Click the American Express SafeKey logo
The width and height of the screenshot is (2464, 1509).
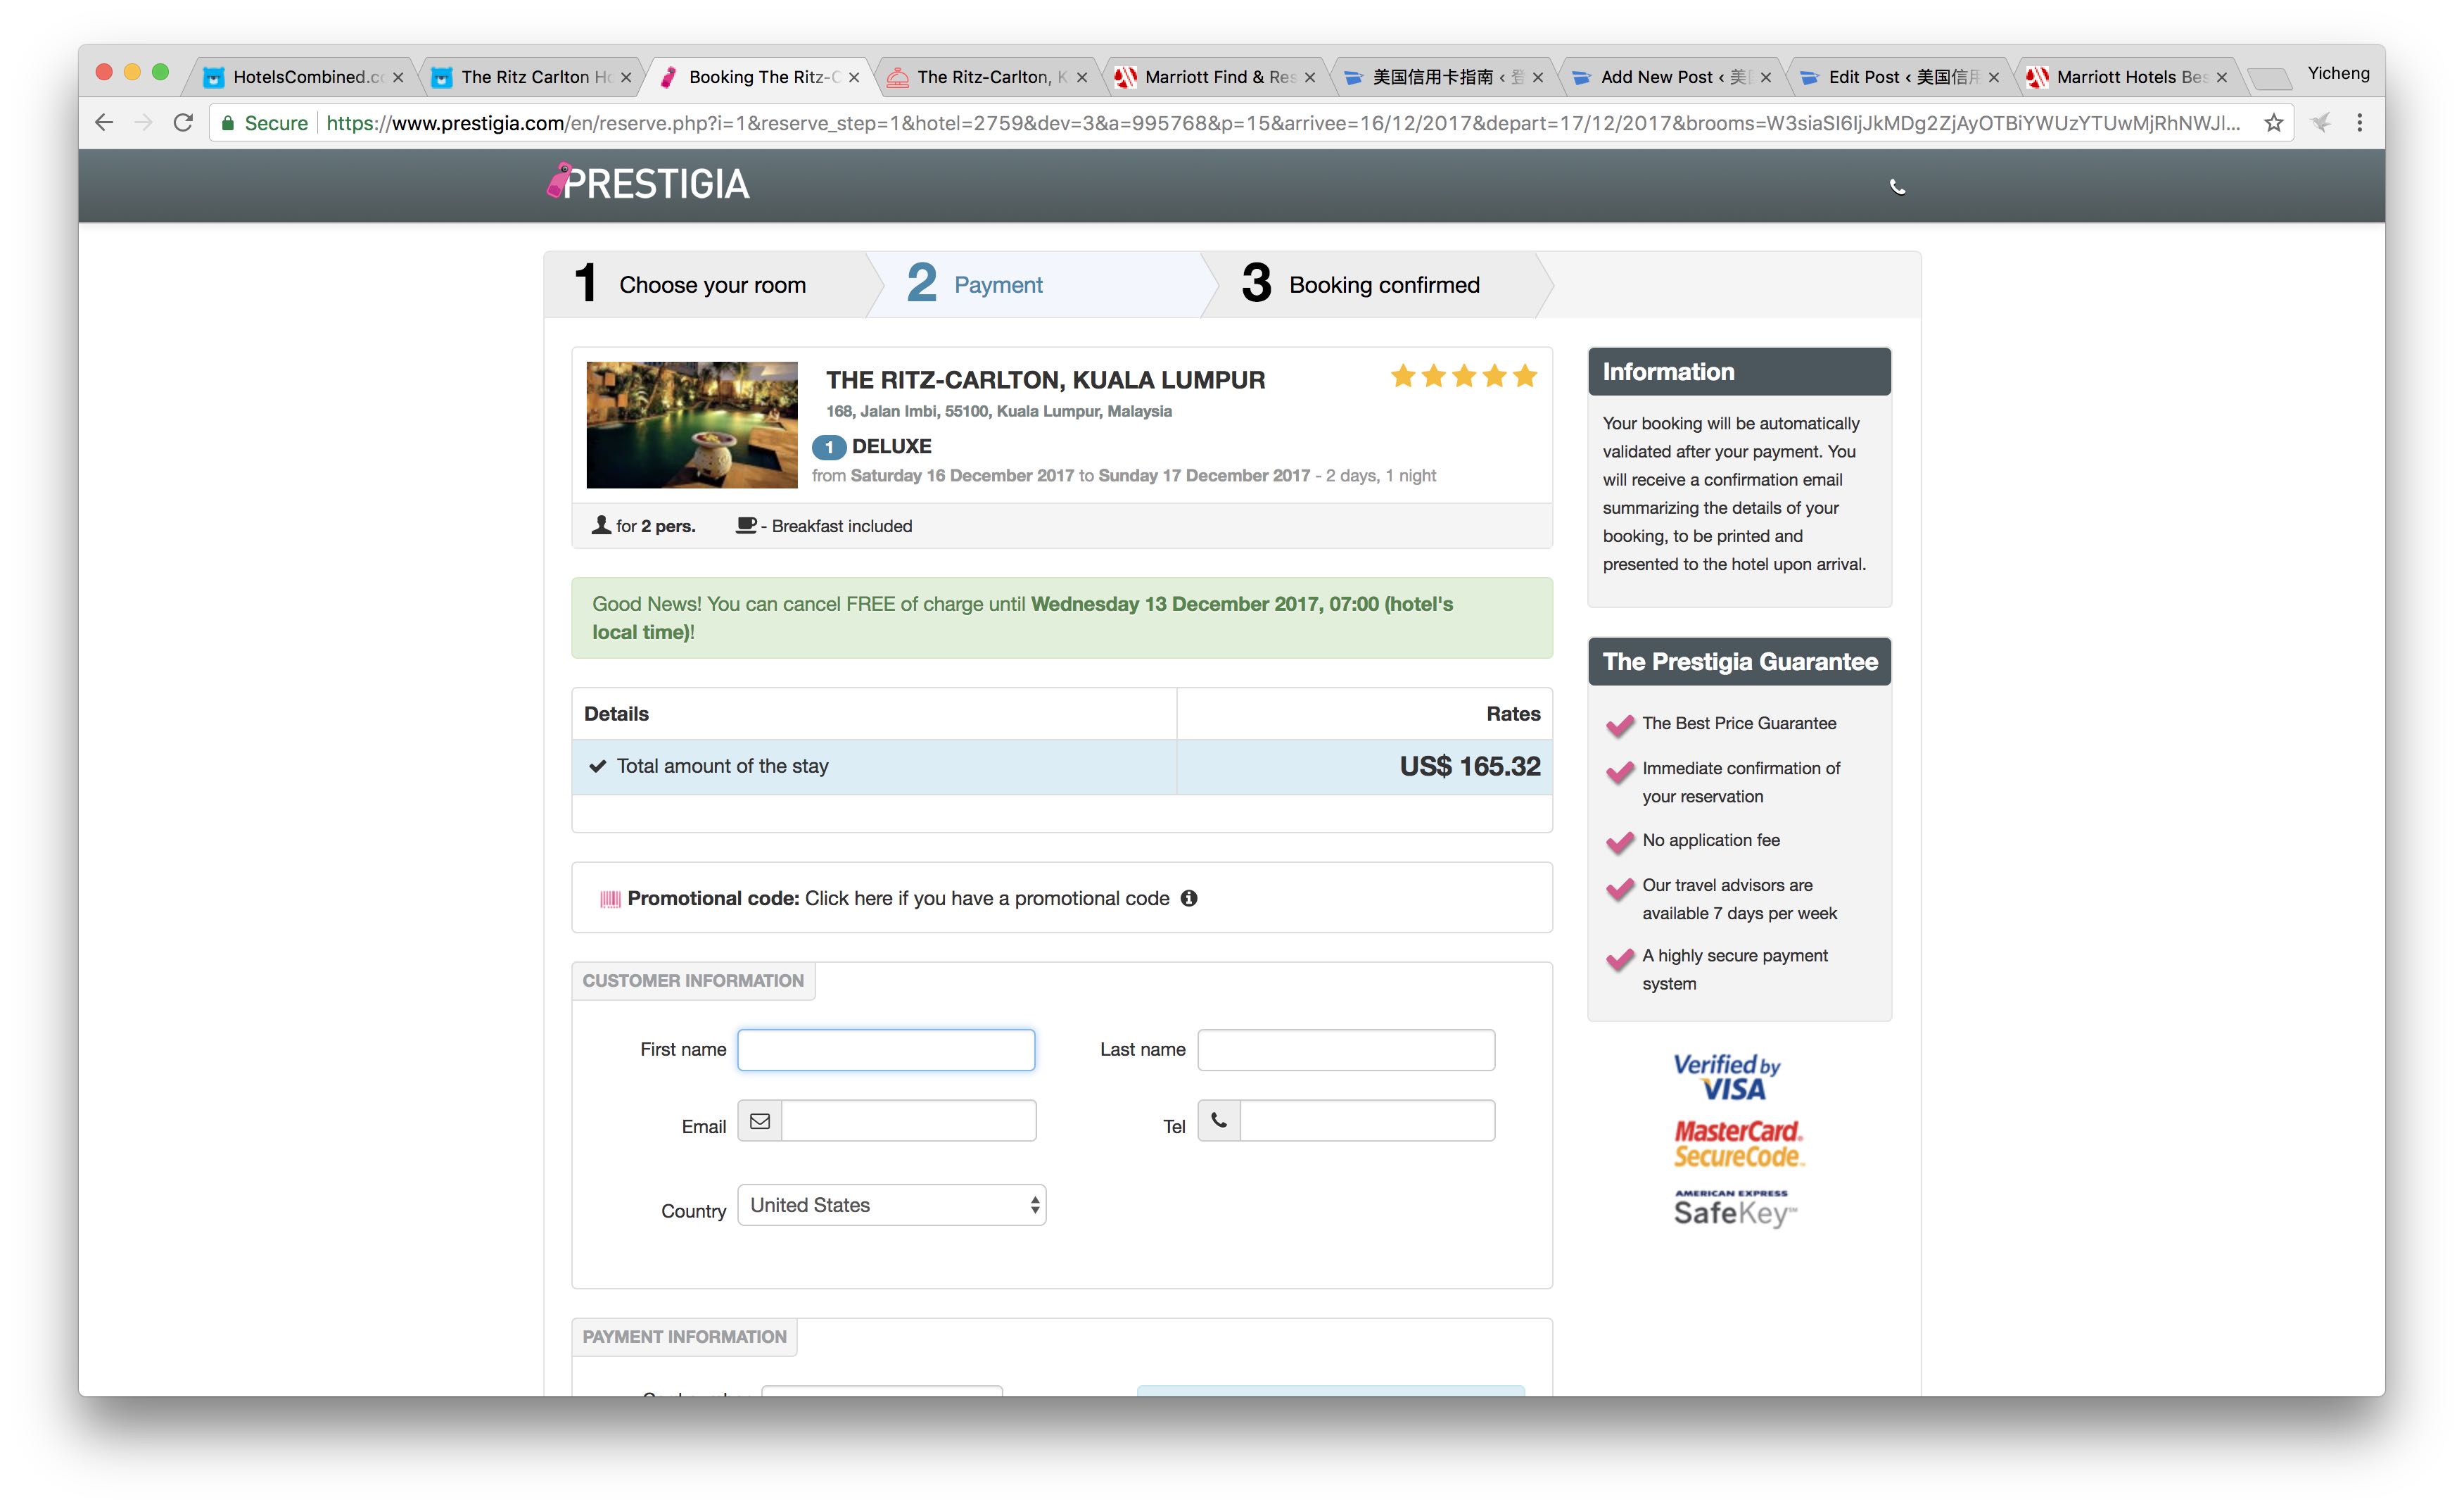coord(1735,1208)
